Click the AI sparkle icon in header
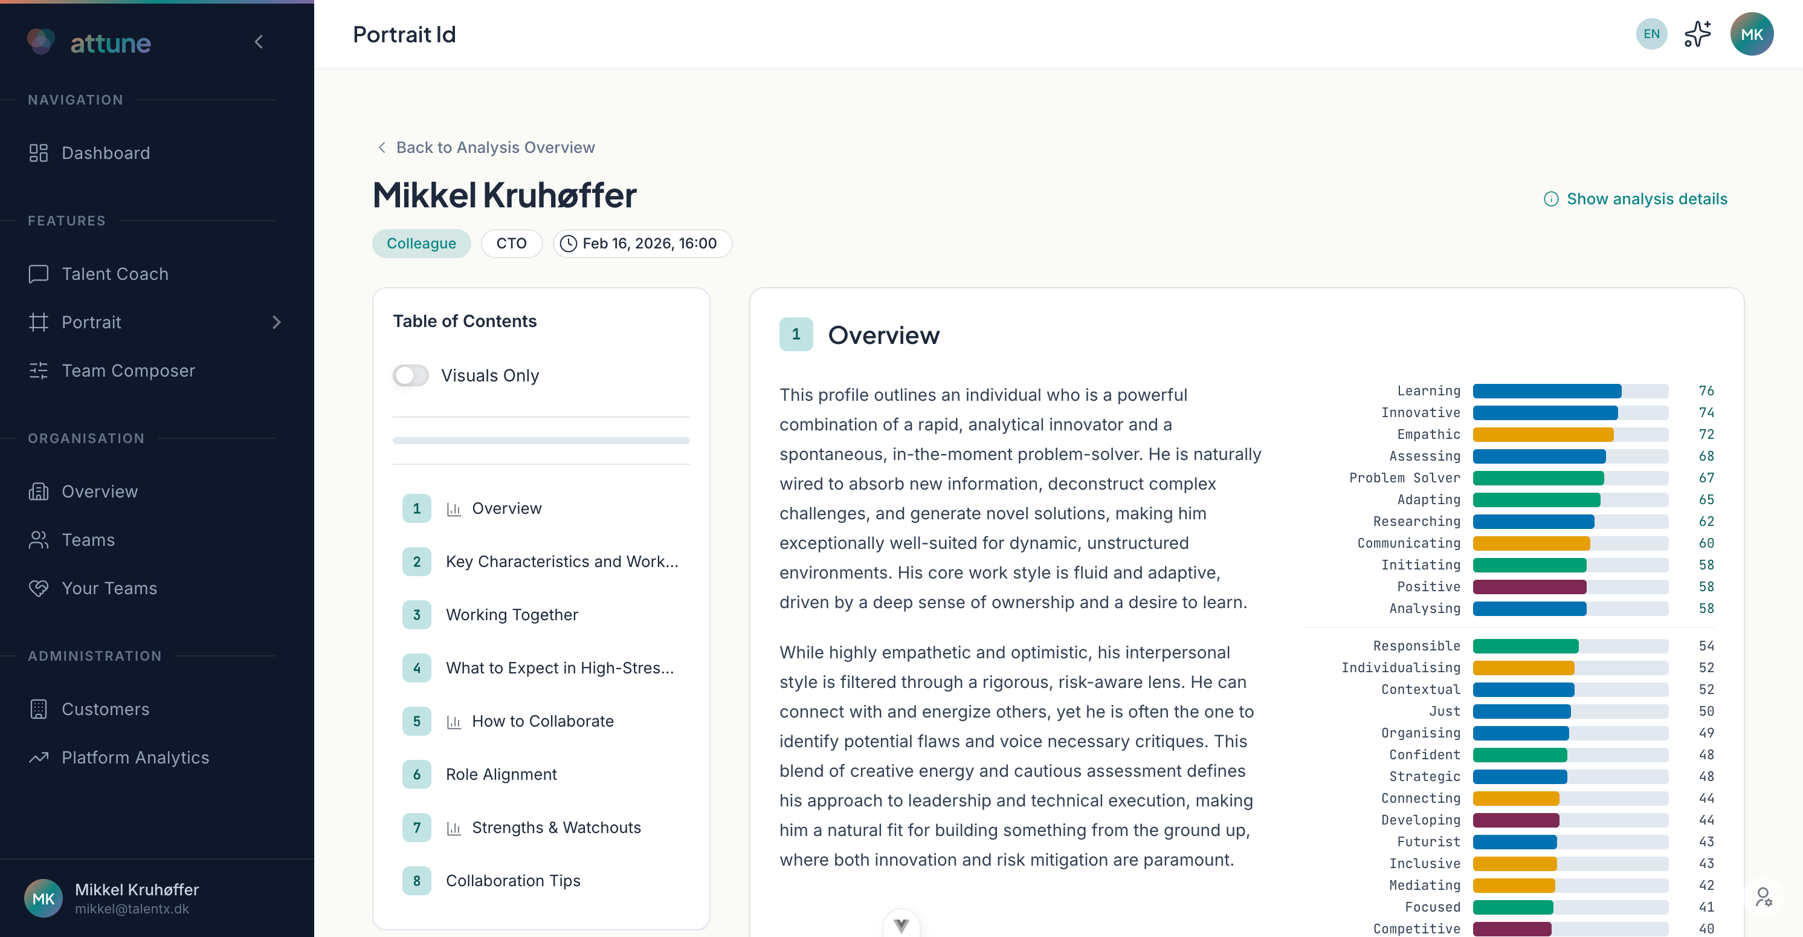 [1697, 34]
